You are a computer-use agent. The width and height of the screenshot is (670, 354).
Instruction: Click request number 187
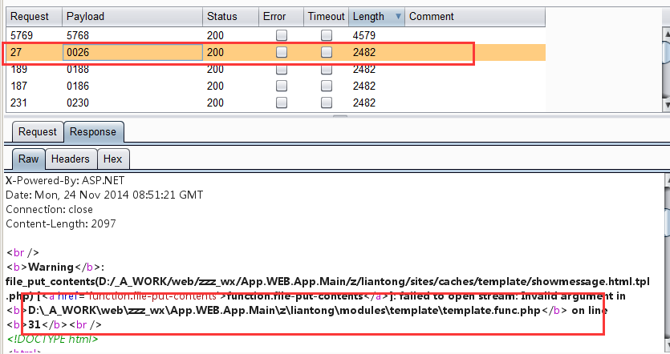(18, 86)
